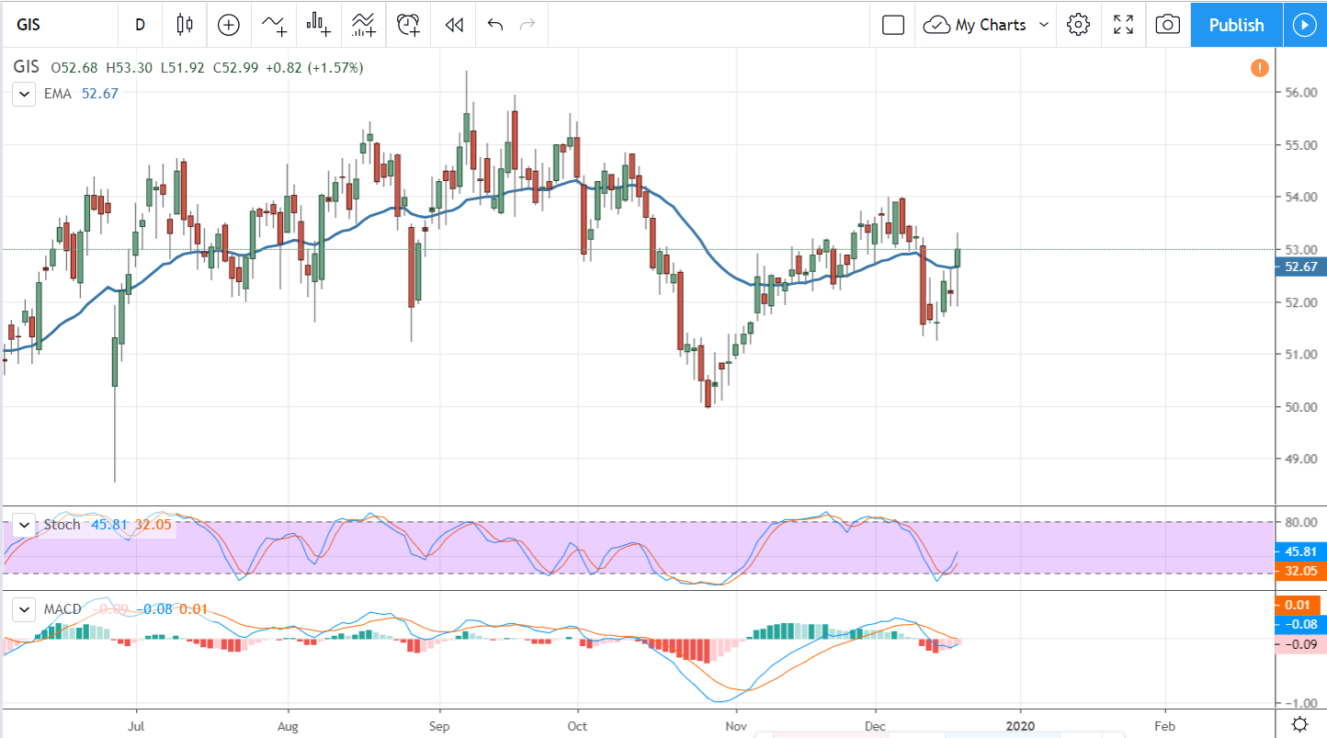This screenshot has height=738, width=1327.
Task: Click the compare or add symbol icon
Action: click(228, 25)
